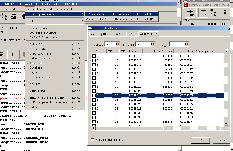This screenshot has width=233, height=151.
Task: Open the Help menu
Action: coord(74,9)
